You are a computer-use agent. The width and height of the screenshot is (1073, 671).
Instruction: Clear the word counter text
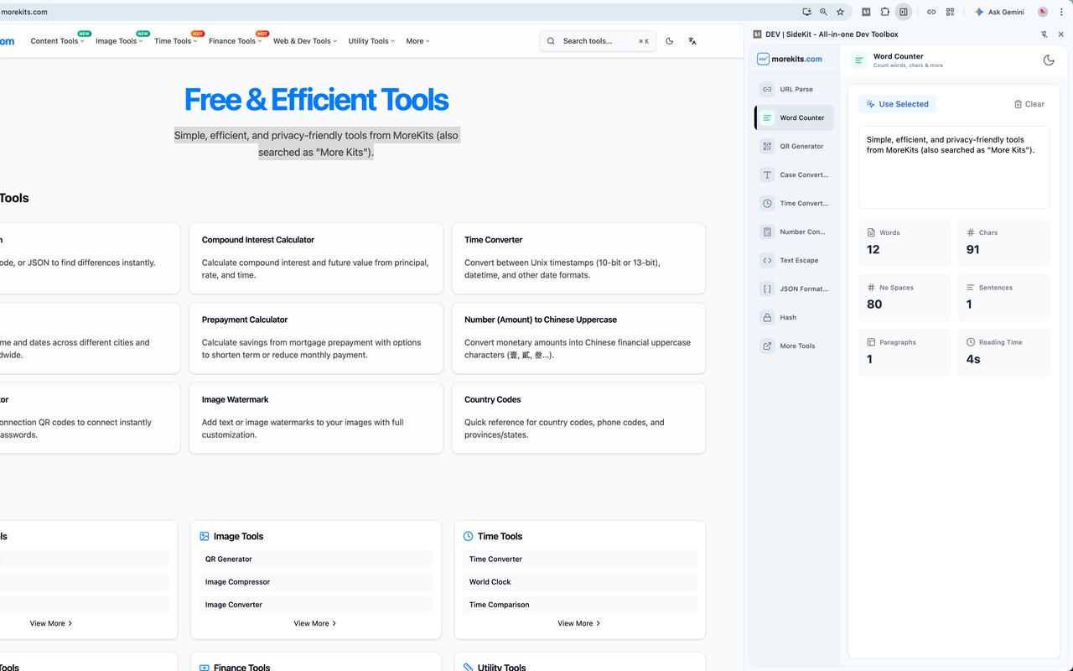coord(1029,104)
